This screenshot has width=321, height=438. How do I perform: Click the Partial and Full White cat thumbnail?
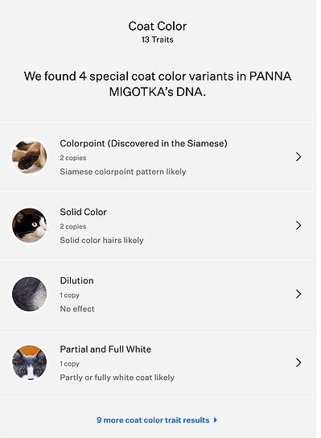pyautogui.click(x=29, y=363)
